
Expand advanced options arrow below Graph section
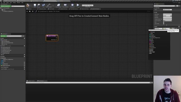pos(167,25)
